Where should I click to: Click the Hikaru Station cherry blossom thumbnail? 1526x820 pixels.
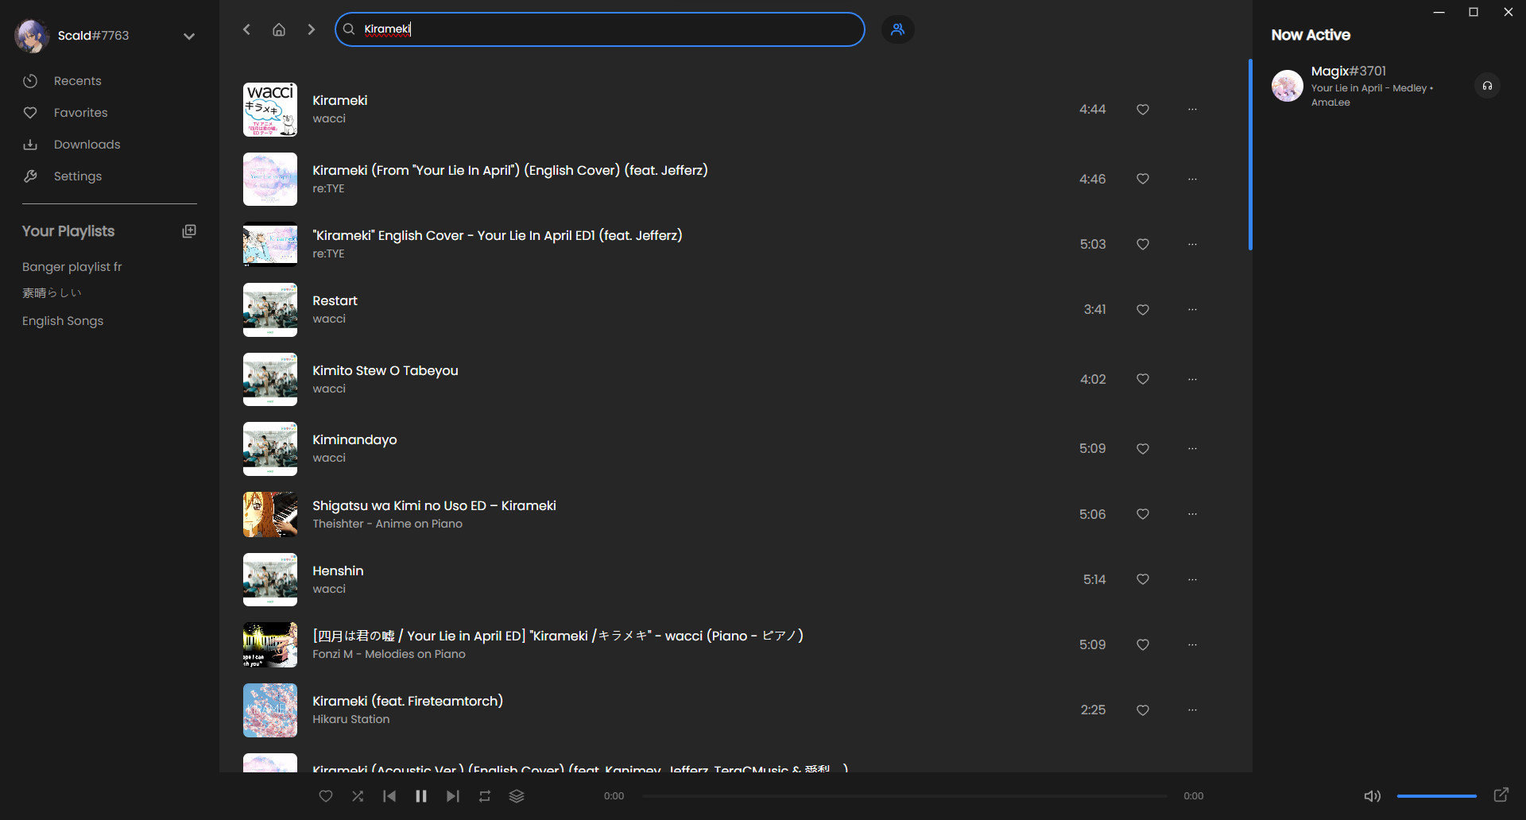point(270,710)
